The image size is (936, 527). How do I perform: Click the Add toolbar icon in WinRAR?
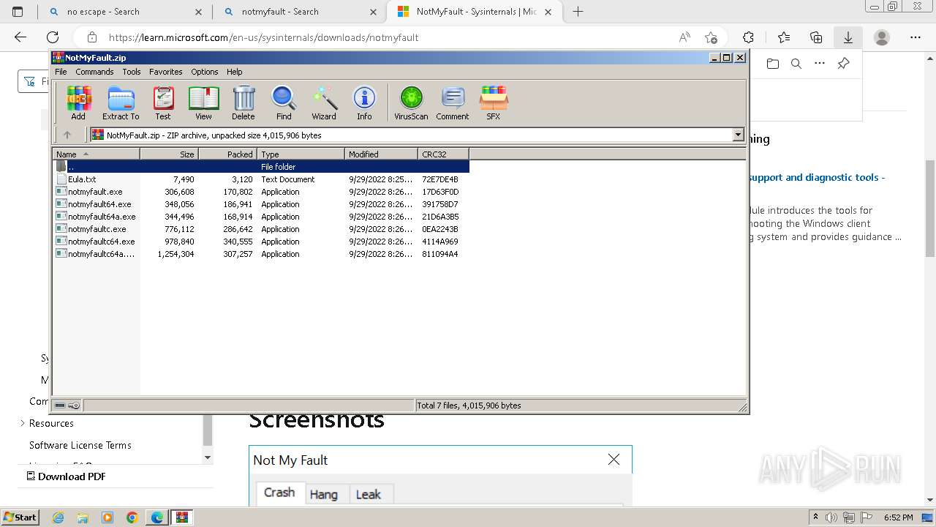(78, 102)
